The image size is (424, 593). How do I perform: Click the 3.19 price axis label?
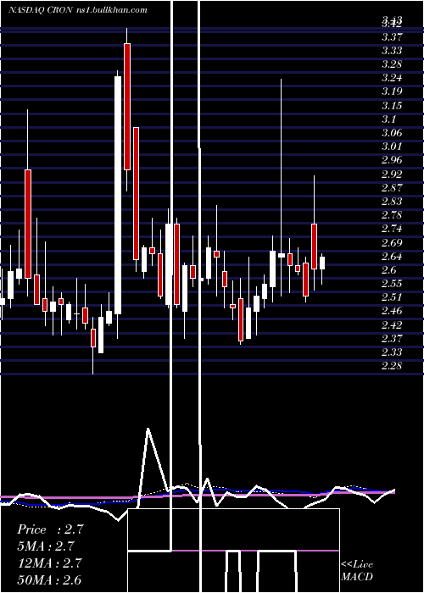392,91
